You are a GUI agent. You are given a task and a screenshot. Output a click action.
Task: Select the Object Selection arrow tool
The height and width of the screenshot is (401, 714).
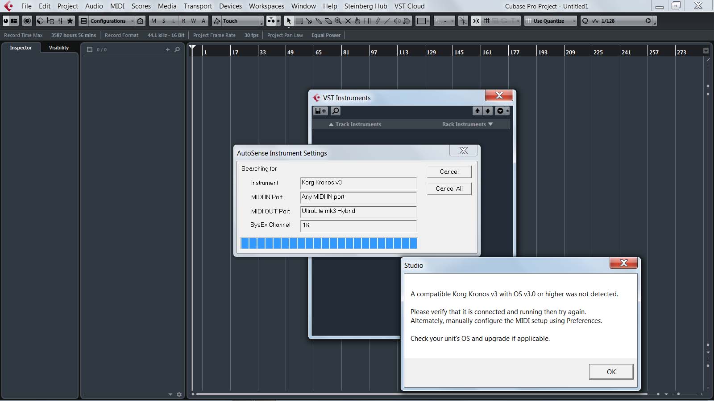289,21
